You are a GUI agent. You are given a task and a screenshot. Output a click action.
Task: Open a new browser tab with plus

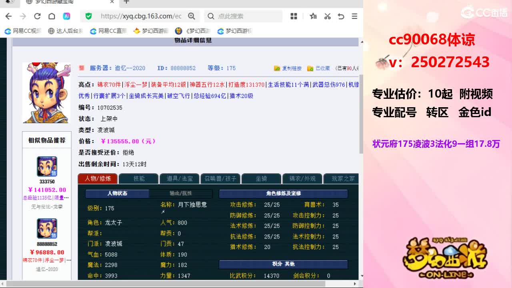pos(126,2)
